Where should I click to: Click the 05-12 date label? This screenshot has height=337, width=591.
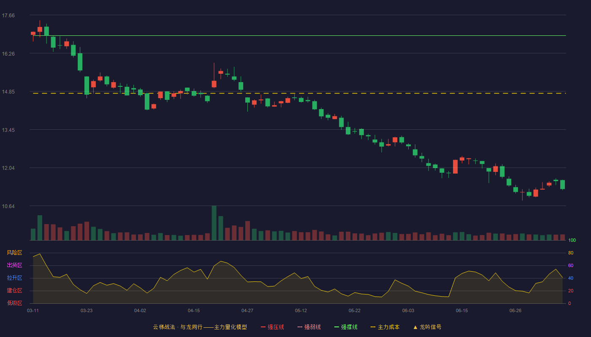tap(301, 310)
